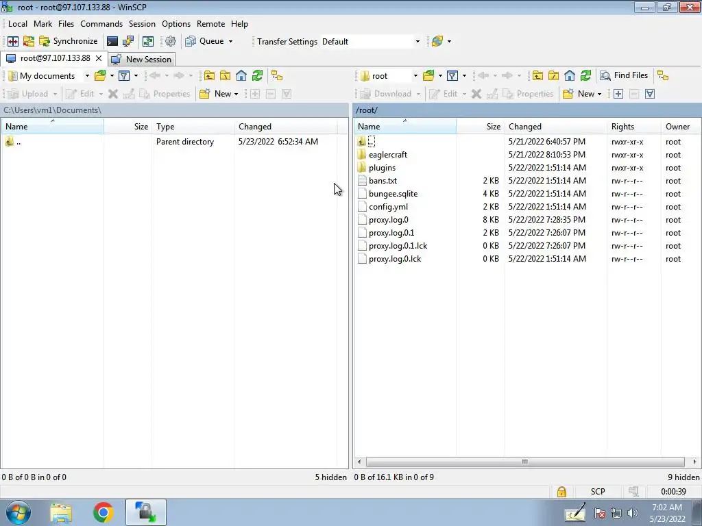Refresh the remote panel
The width and height of the screenshot is (702, 526).
coord(585,75)
